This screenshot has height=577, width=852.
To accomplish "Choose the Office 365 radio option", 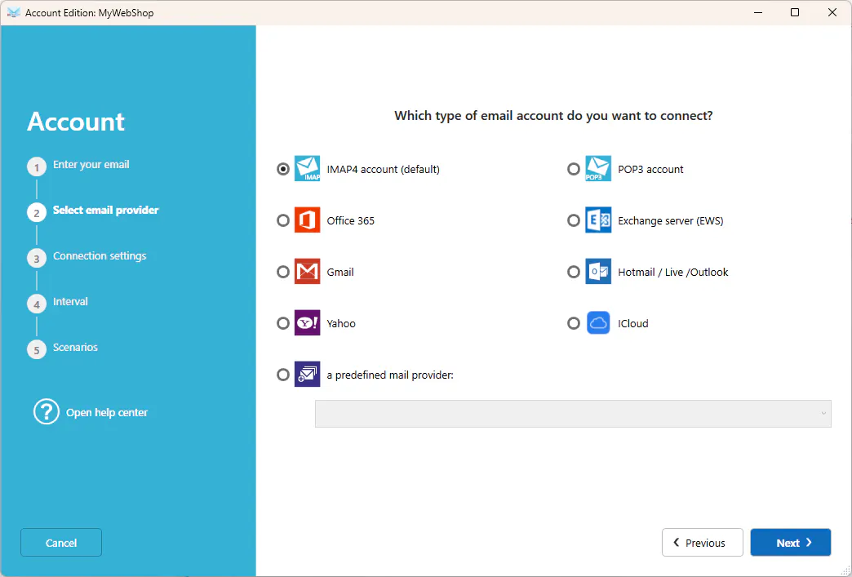I will coord(282,220).
